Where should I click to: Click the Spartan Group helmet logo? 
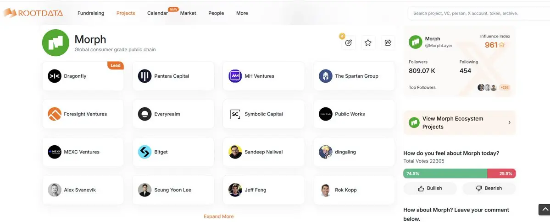pyautogui.click(x=326, y=76)
